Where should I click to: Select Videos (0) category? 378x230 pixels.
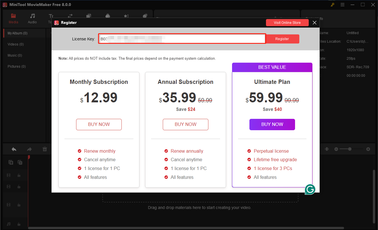(16, 44)
